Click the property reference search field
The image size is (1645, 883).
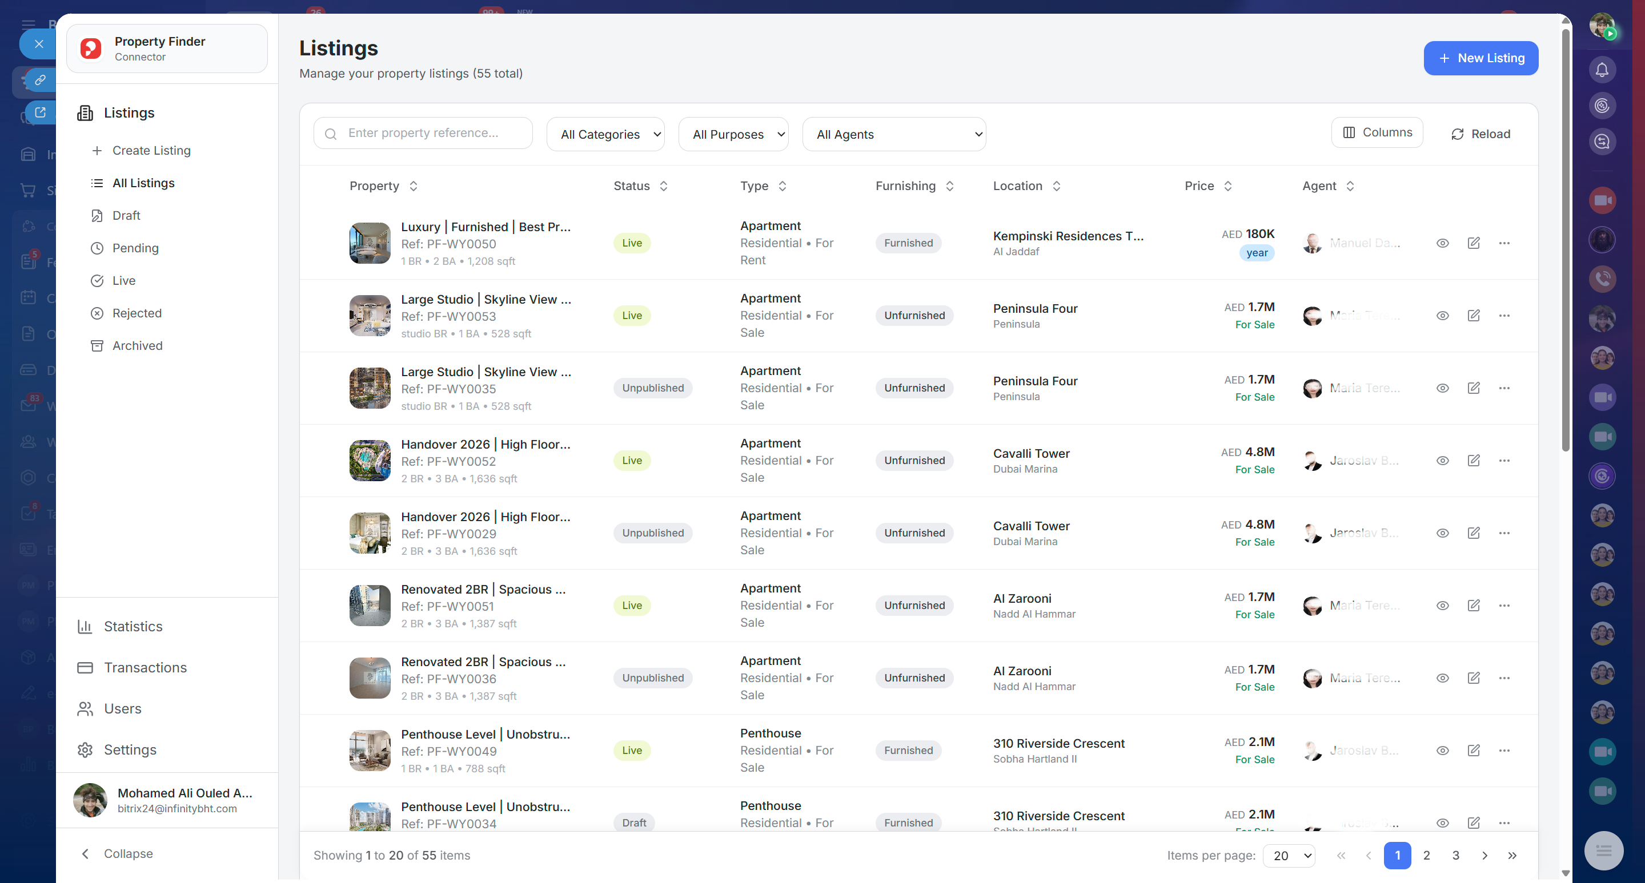coord(423,134)
